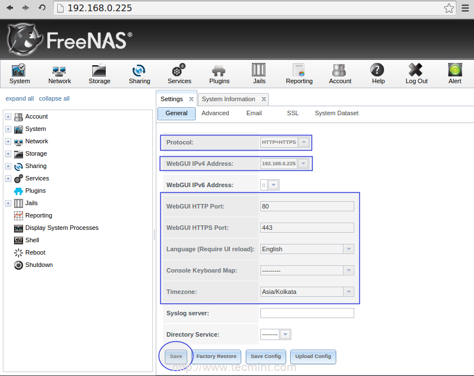
Task: Switch to the General sub-tab
Action: pos(177,114)
